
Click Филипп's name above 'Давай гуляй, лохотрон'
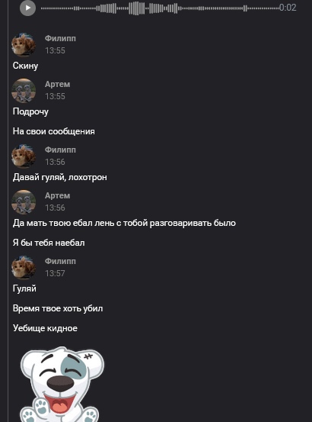[x=60, y=150]
